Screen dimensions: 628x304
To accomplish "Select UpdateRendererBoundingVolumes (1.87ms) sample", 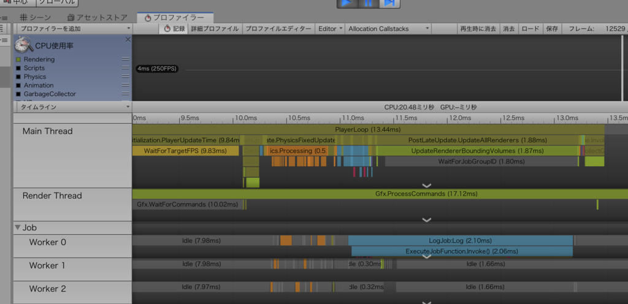I will click(x=477, y=151).
